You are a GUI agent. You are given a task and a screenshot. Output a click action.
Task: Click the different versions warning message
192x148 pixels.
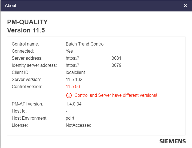point(115,95)
